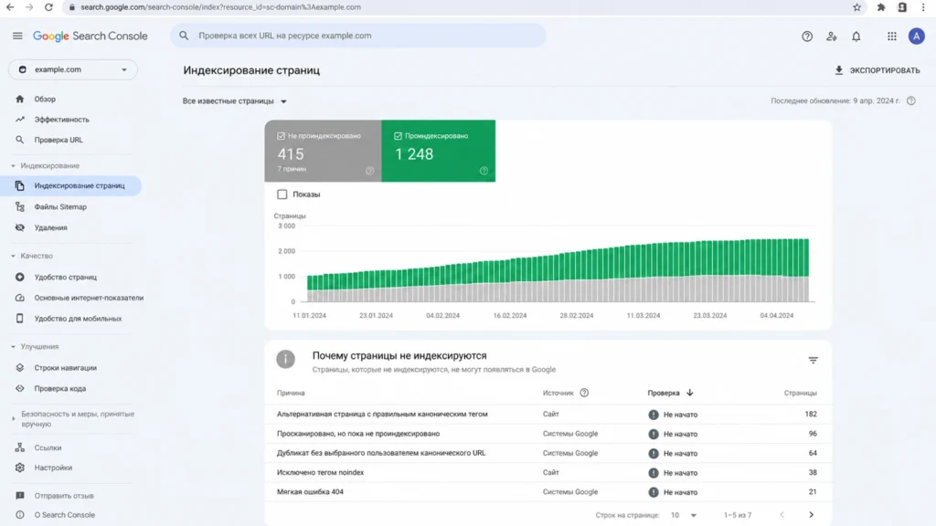Open row Альтернативная страница с правильным каноническим тегом
This screenshot has height=526, width=936.
point(548,414)
